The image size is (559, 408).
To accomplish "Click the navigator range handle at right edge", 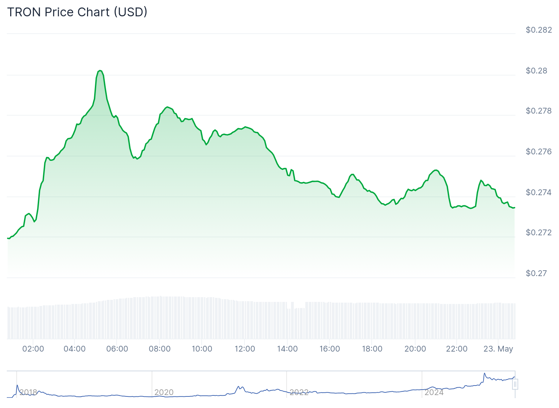I will [515, 385].
